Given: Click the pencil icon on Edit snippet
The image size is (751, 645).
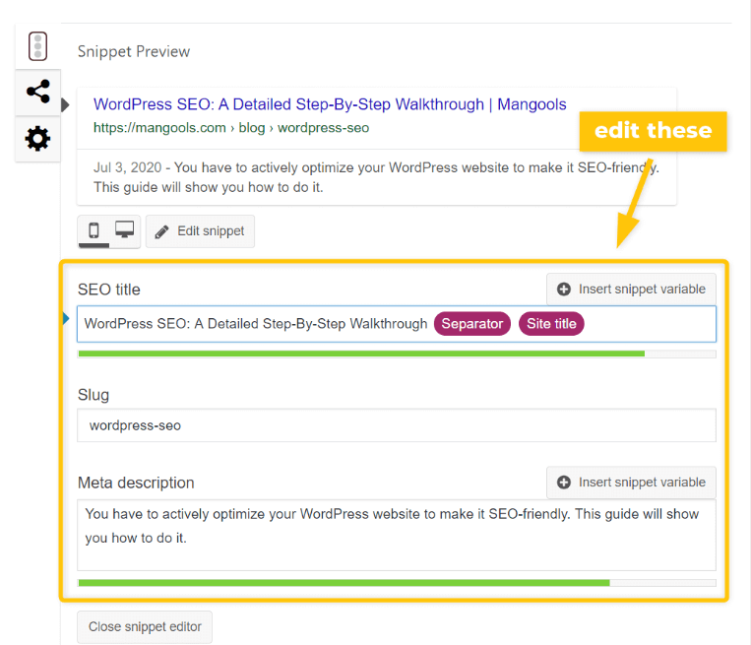Looking at the screenshot, I should [161, 232].
